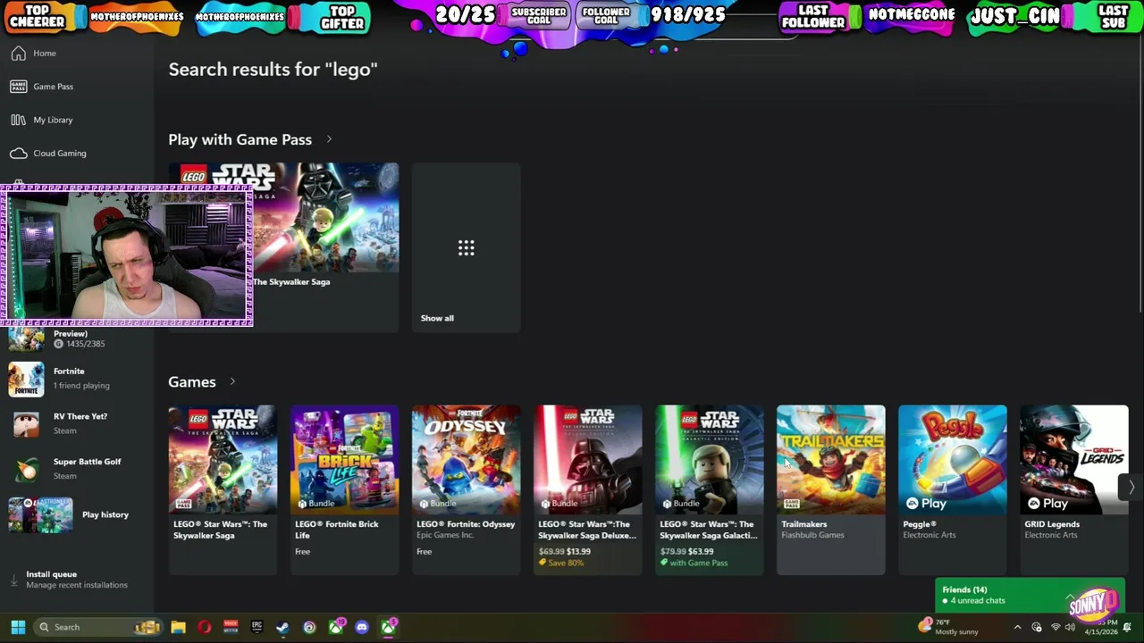The image size is (1144, 643).
Task: Click the active Xbox app taskbar icon
Action: [388, 627]
